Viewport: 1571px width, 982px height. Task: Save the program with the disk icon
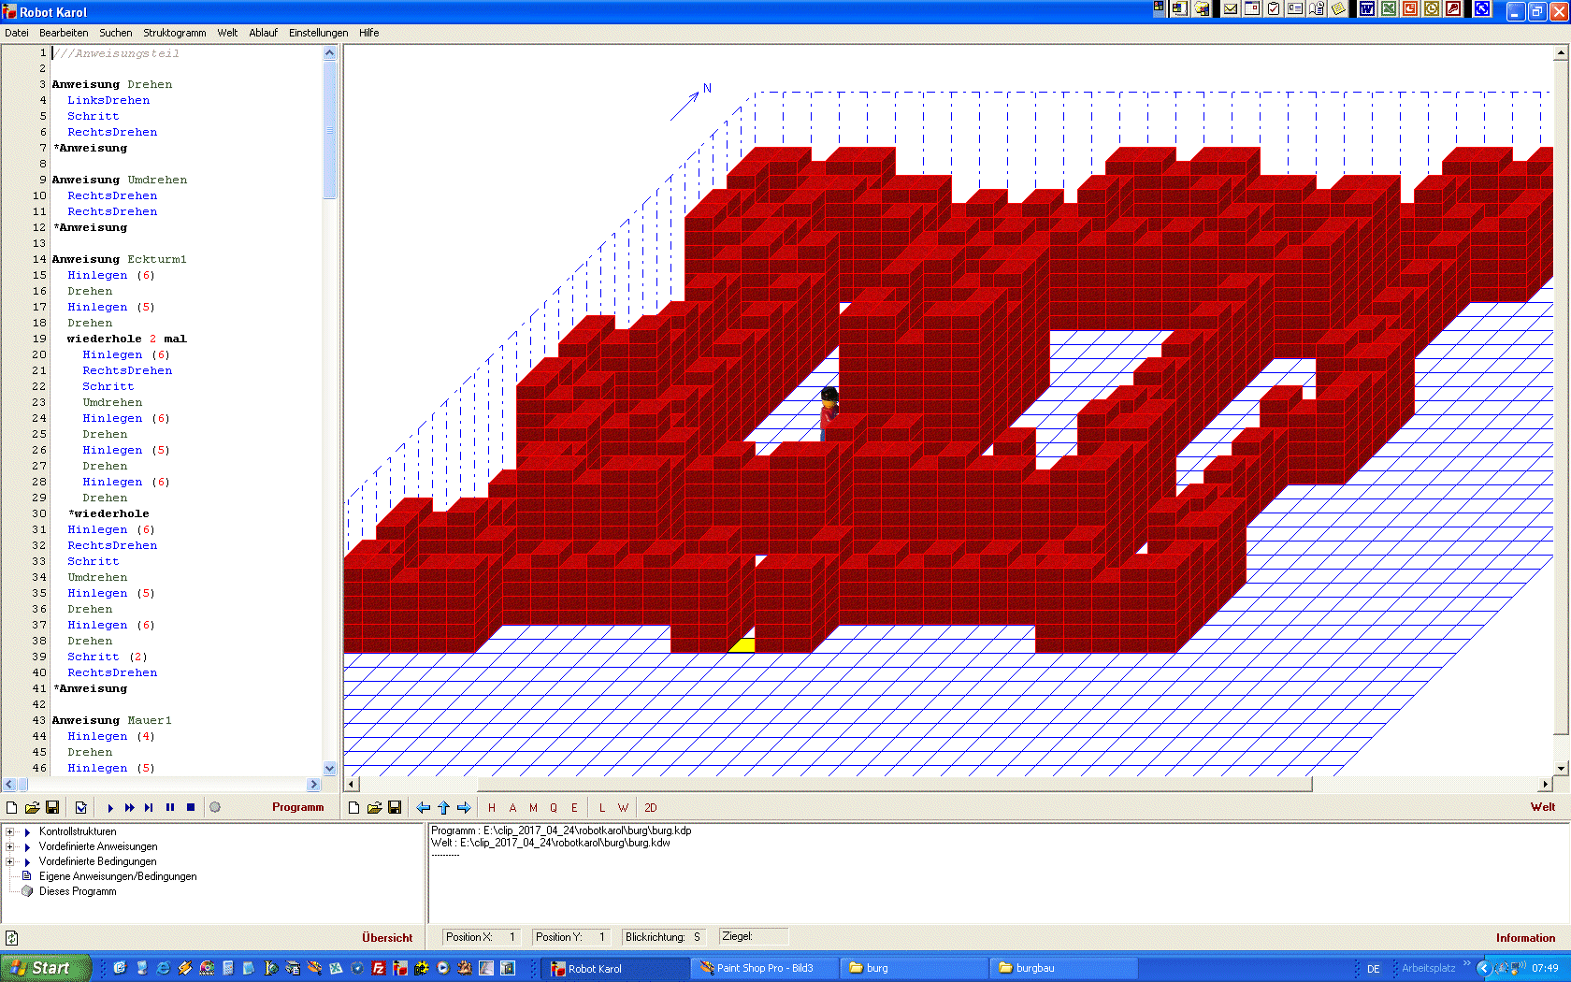click(x=52, y=807)
